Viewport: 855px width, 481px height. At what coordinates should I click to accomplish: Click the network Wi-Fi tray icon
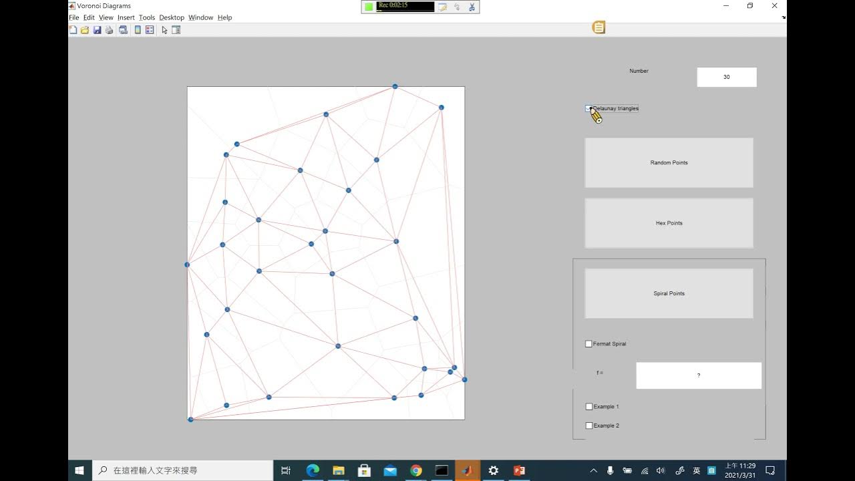point(645,470)
